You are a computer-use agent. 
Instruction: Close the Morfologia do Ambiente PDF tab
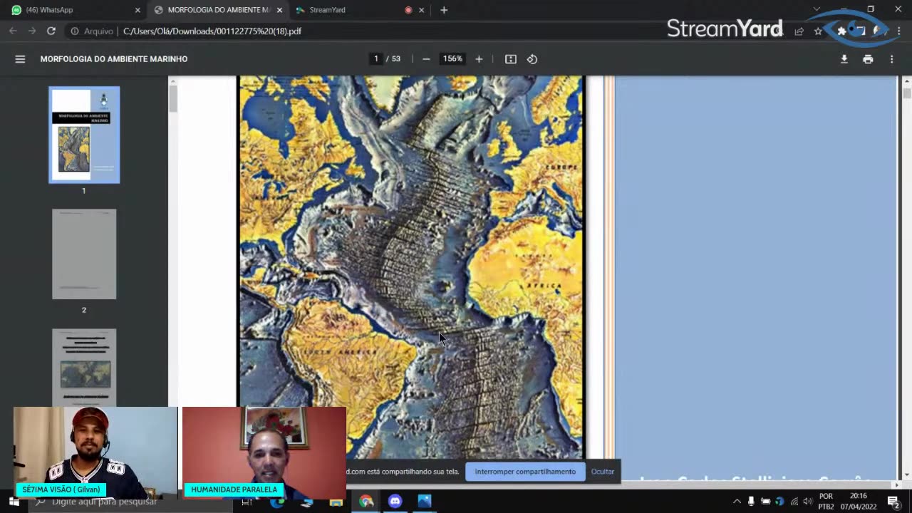pyautogui.click(x=279, y=10)
